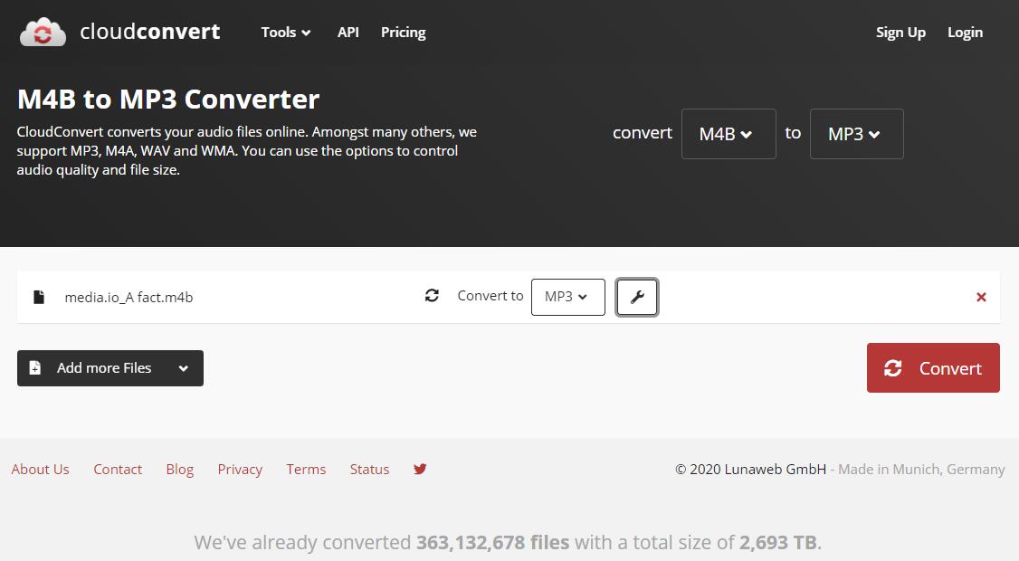This screenshot has height=561, width=1019.
Task: Open the Contact link
Action: pos(118,470)
